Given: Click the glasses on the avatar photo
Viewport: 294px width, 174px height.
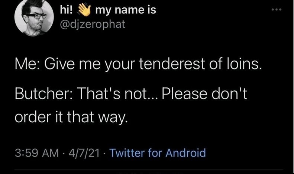Looking at the screenshot, I should (36, 16).
